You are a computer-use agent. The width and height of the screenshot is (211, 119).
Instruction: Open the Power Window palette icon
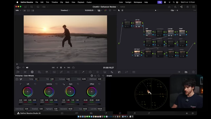(90, 72)
